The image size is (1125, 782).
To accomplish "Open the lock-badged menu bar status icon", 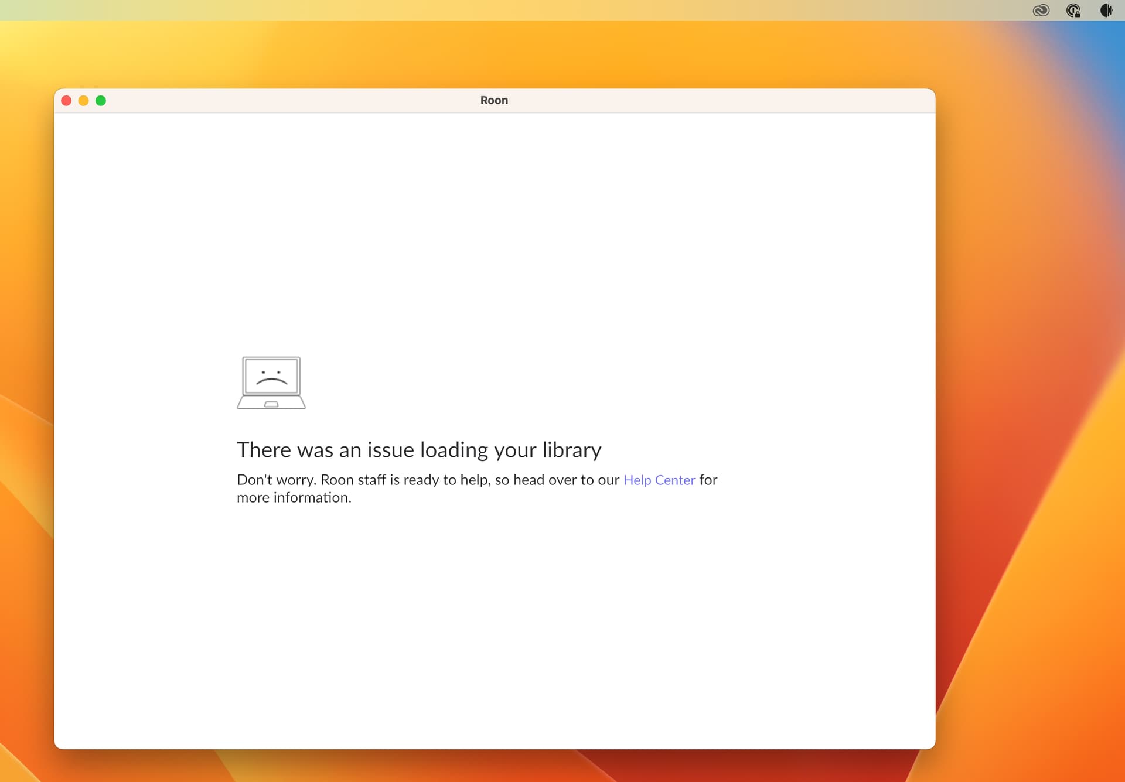I will click(x=1073, y=11).
